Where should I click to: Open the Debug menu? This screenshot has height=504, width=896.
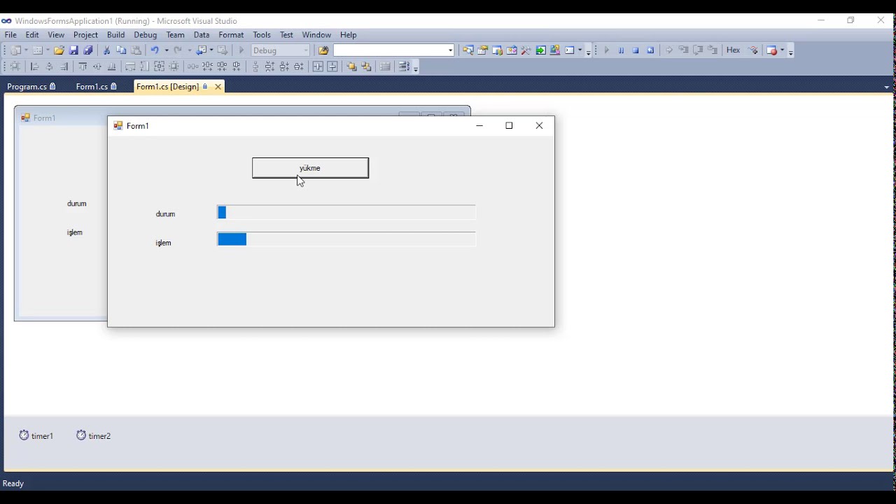click(x=146, y=35)
